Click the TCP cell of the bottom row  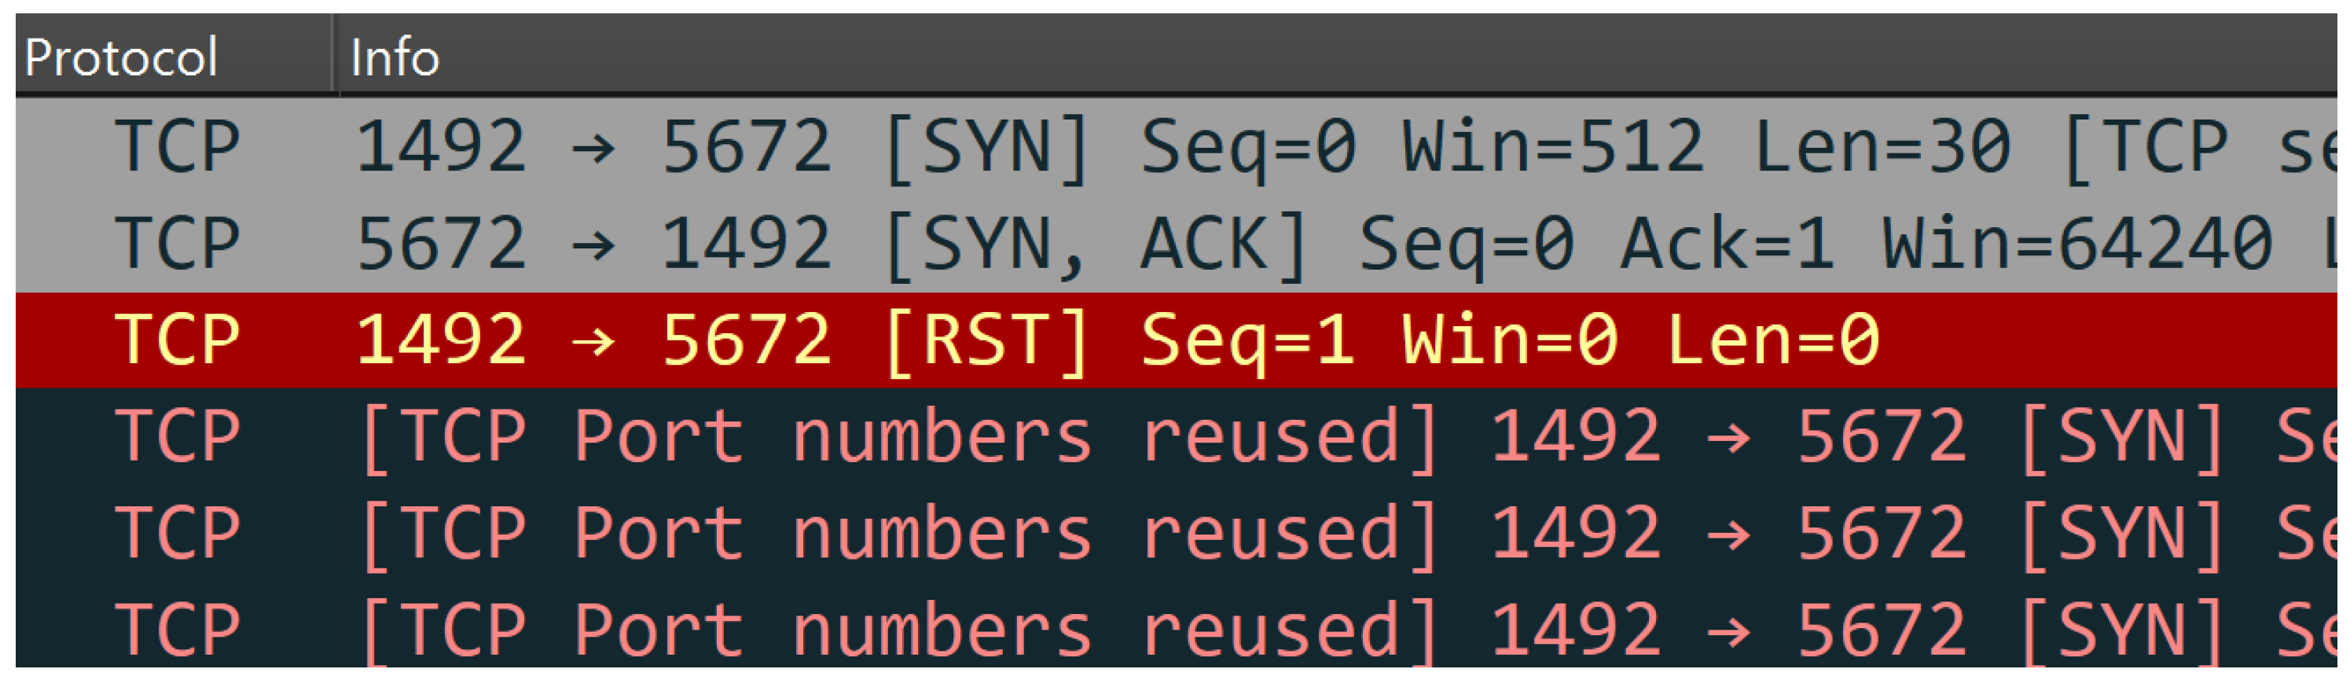click(x=177, y=630)
